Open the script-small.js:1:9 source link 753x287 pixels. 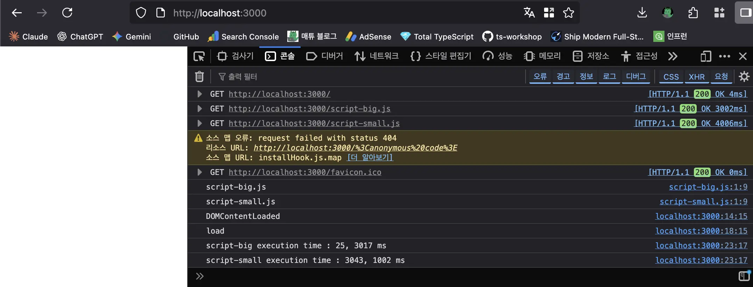coord(703,201)
